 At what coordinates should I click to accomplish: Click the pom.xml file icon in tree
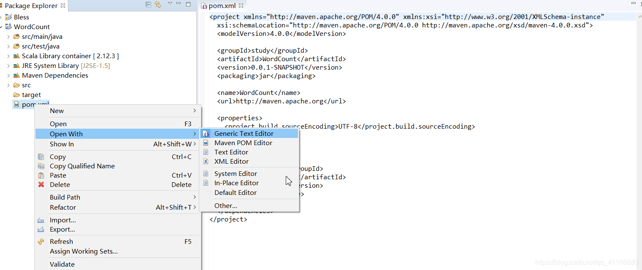coord(16,104)
